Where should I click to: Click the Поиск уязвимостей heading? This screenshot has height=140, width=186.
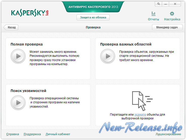[x=28, y=91]
